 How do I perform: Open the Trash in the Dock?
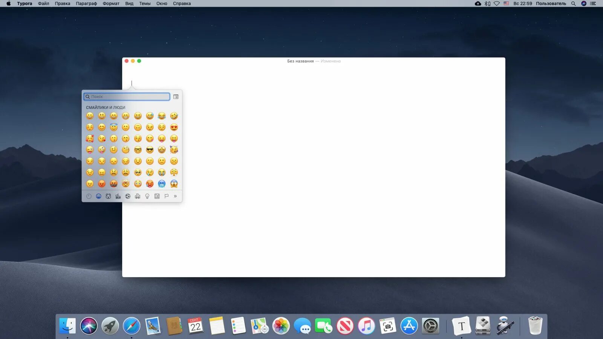pyautogui.click(x=535, y=325)
